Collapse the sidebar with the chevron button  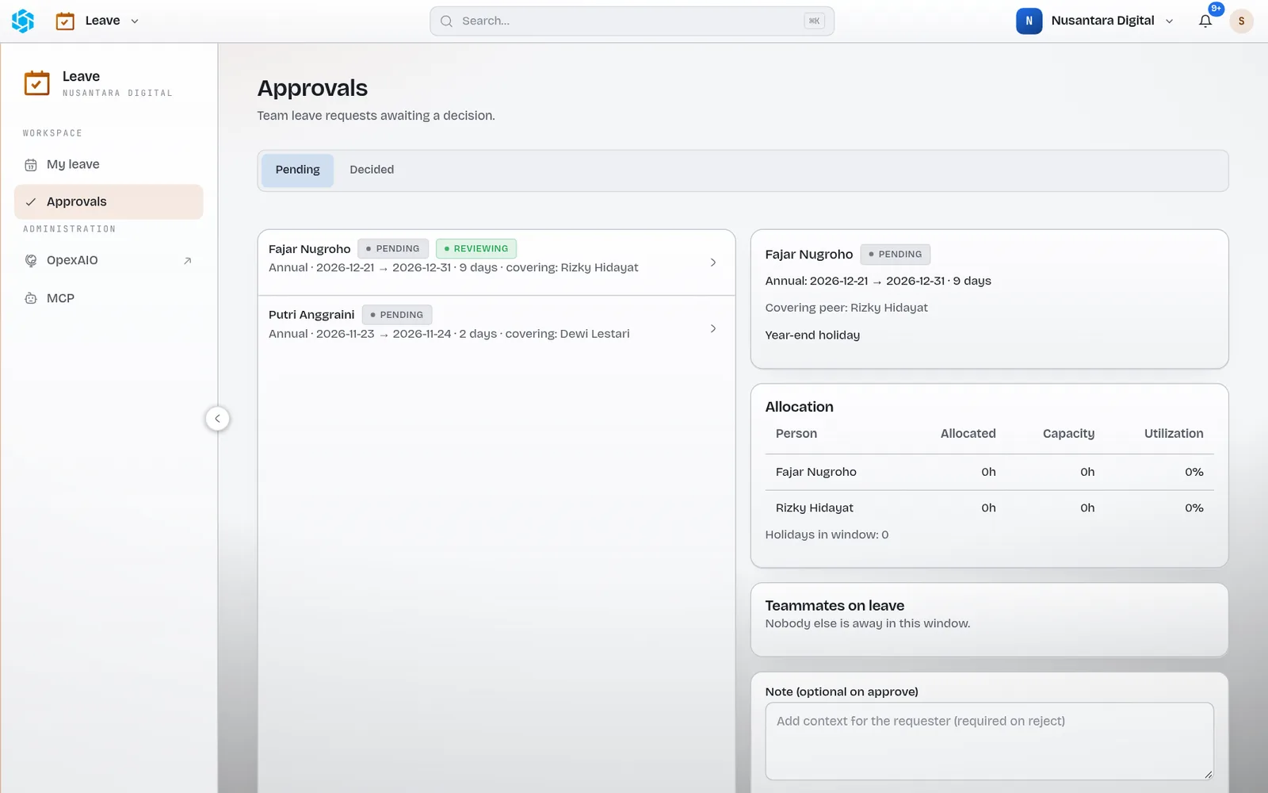tap(217, 419)
